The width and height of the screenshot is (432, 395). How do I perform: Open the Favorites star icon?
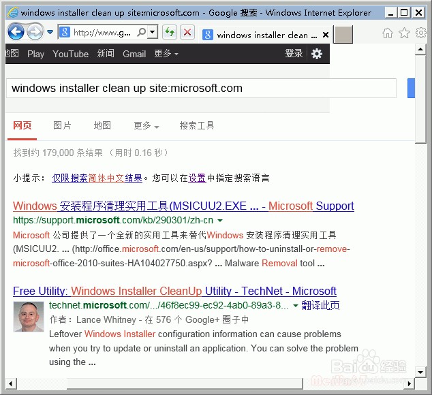404,33
